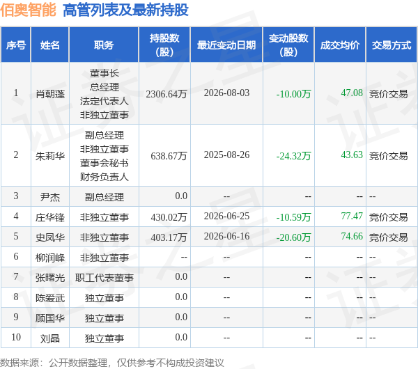This screenshot has height=369, width=418.
Task: Click 独立董事 in 刘晶's row
Action: click(x=104, y=338)
